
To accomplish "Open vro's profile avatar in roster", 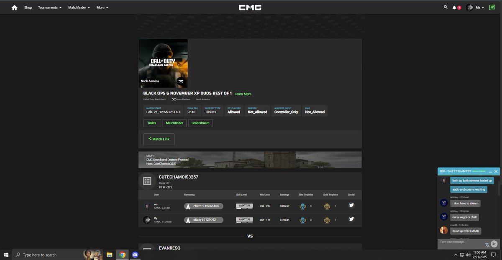I will [146, 206].
